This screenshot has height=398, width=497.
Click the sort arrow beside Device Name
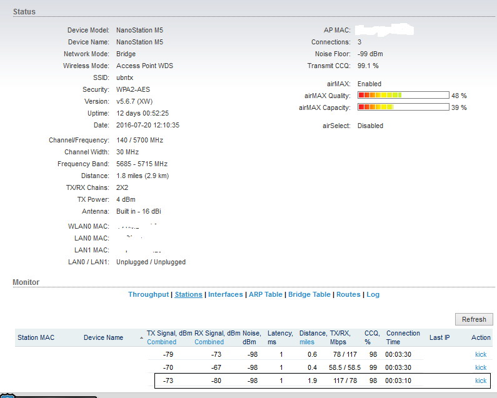(141, 338)
